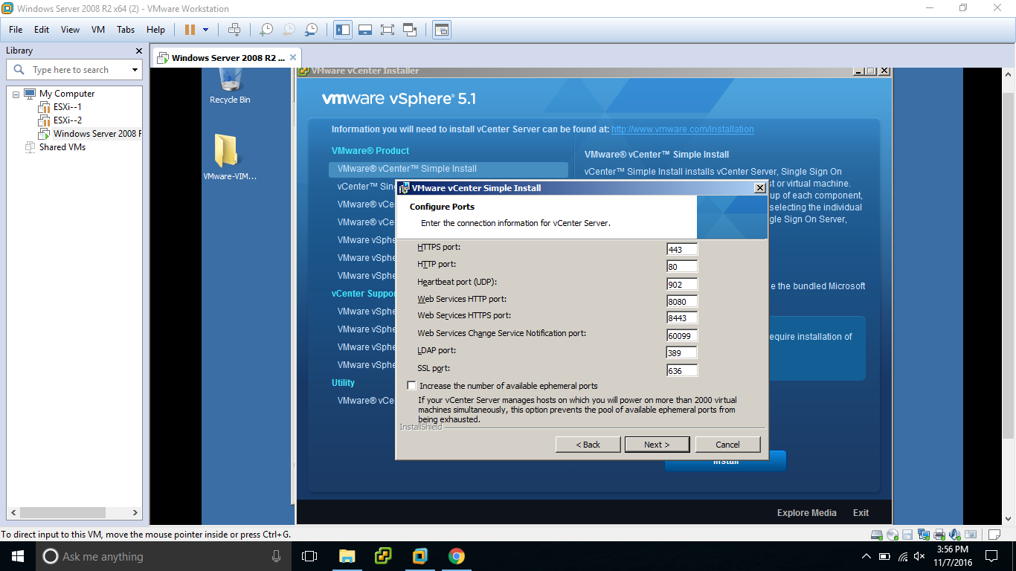This screenshot has height=571, width=1016.
Task: Open File Explorer from the taskbar
Action: pos(347,556)
